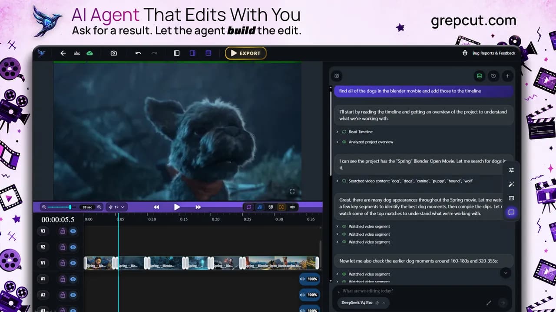Open Bug Reports & Feedback
This screenshot has height=312, width=556.
pos(489,53)
